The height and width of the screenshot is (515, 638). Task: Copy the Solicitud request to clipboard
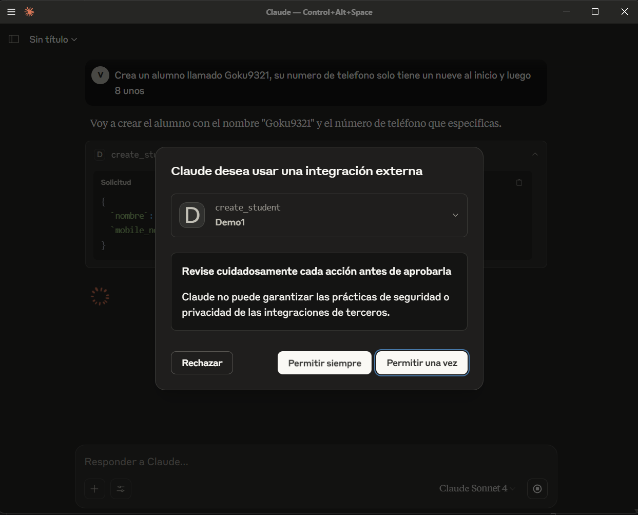[x=519, y=182]
